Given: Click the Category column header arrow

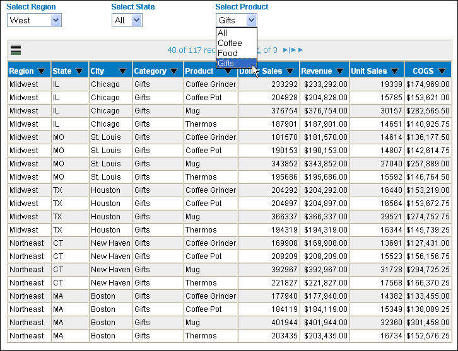Looking at the screenshot, I should click(174, 71).
